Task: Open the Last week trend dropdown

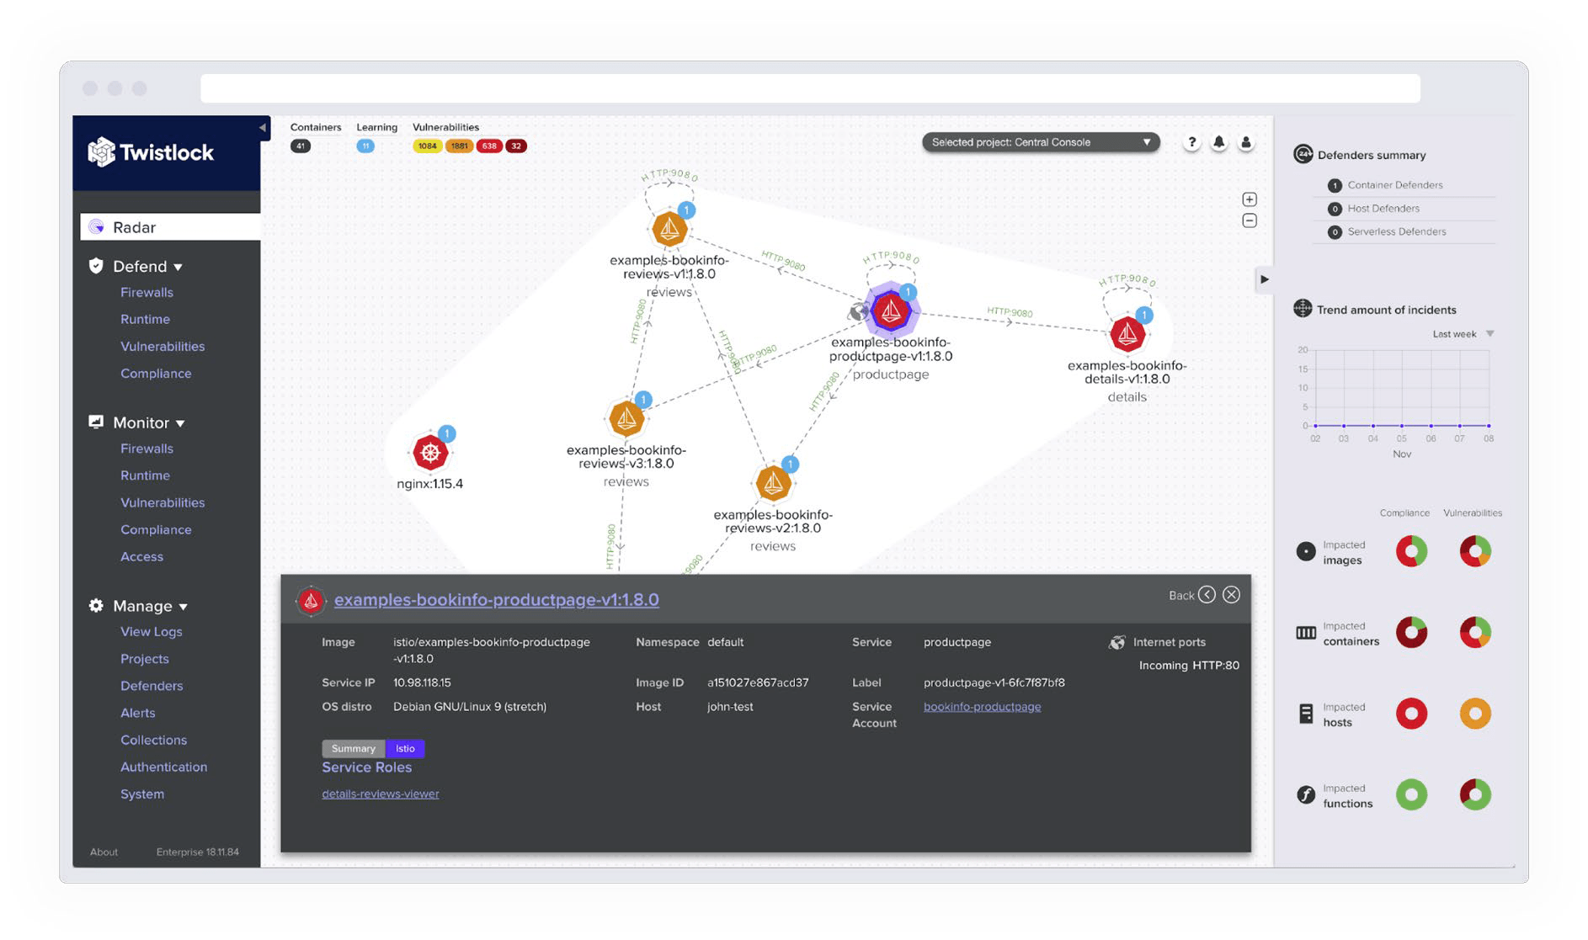Action: coord(1463,334)
